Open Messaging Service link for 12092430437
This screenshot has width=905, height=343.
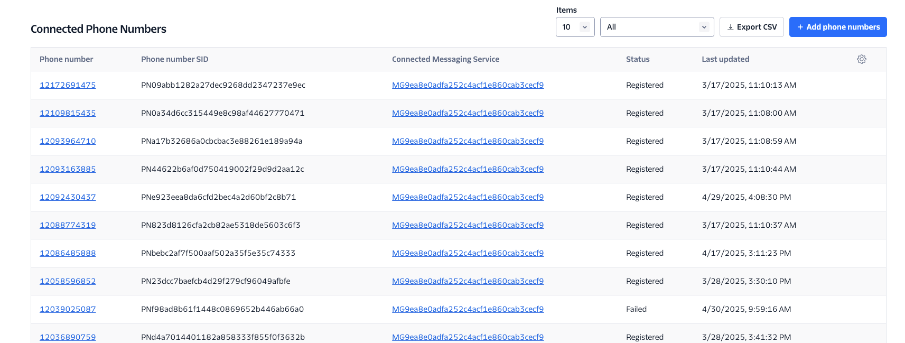pos(468,197)
